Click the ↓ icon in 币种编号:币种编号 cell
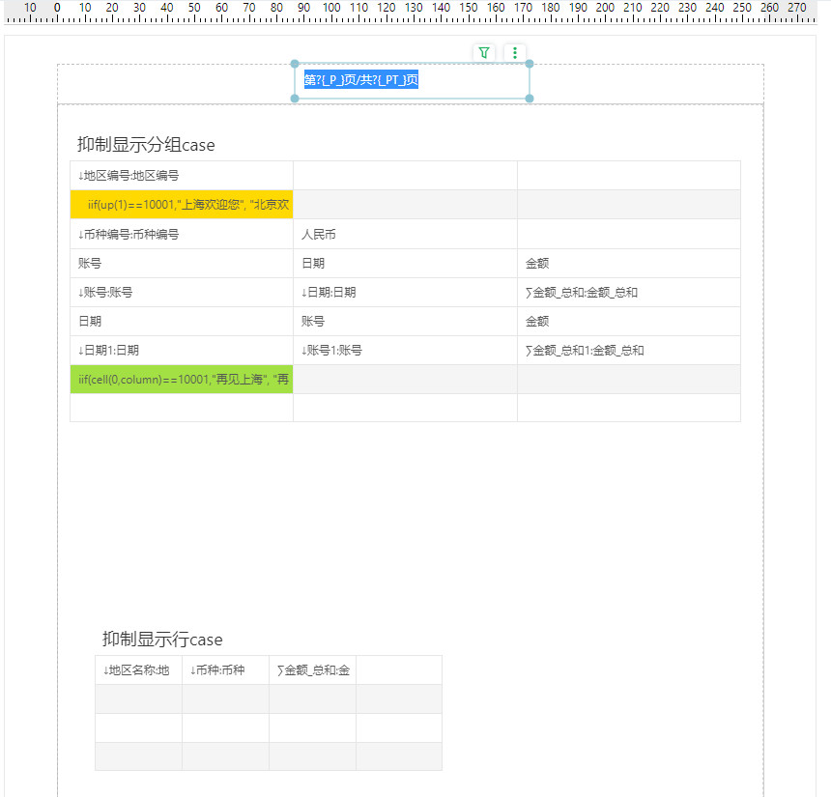Viewport: 831px width, 797px height. (80, 234)
